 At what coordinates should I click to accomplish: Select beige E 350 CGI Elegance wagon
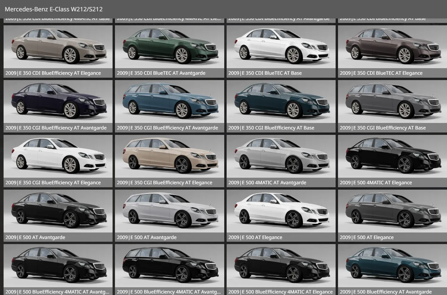coord(169,161)
